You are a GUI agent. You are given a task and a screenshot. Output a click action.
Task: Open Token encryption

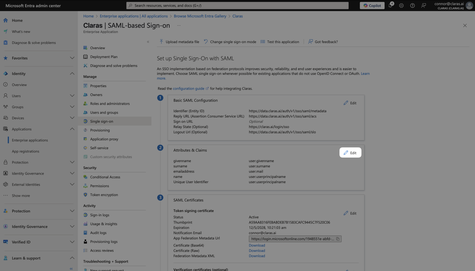[x=104, y=195]
